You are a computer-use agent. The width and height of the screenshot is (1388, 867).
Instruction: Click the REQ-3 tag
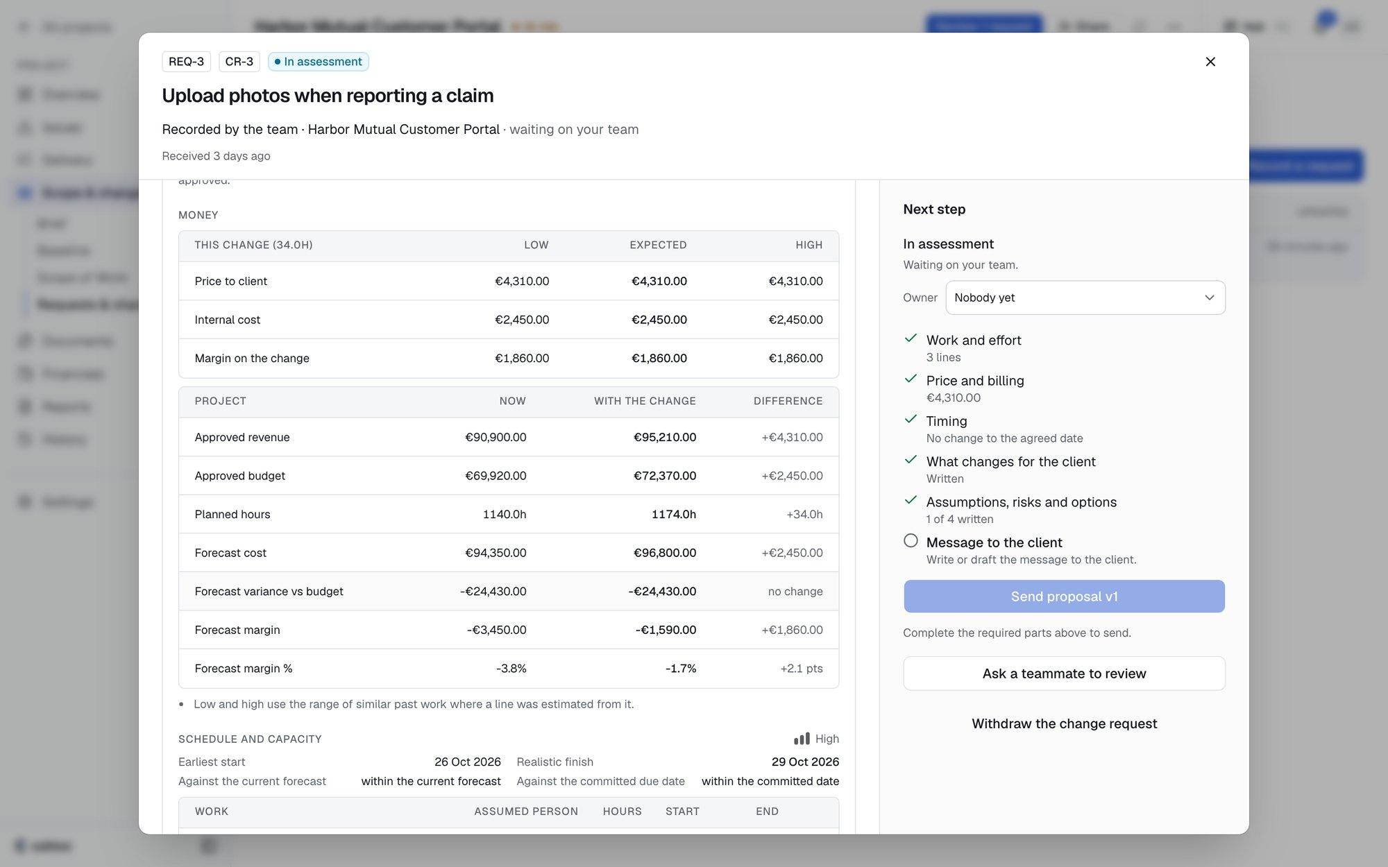[x=186, y=62]
